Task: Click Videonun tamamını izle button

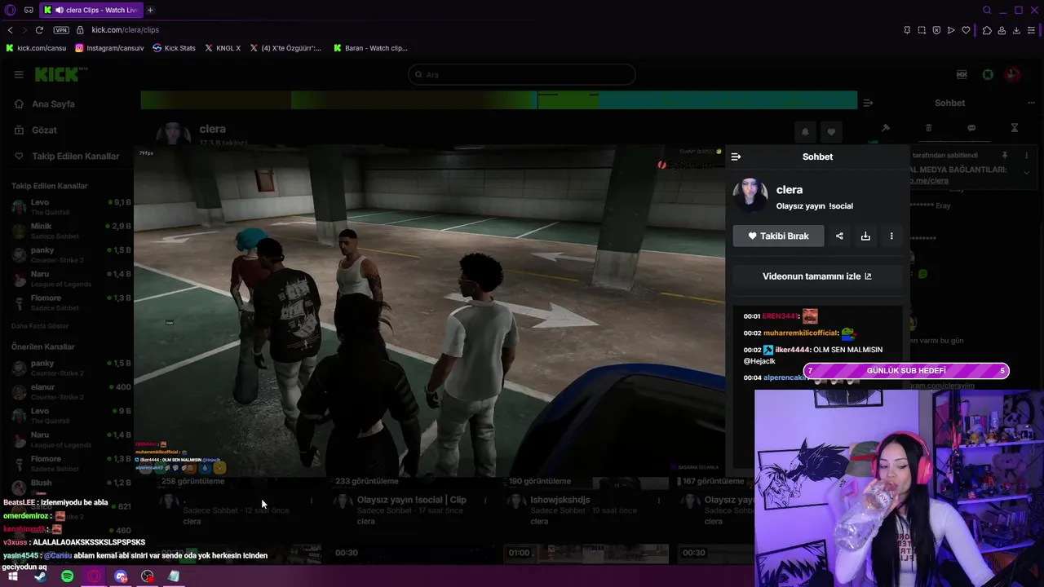Action: 817,276
